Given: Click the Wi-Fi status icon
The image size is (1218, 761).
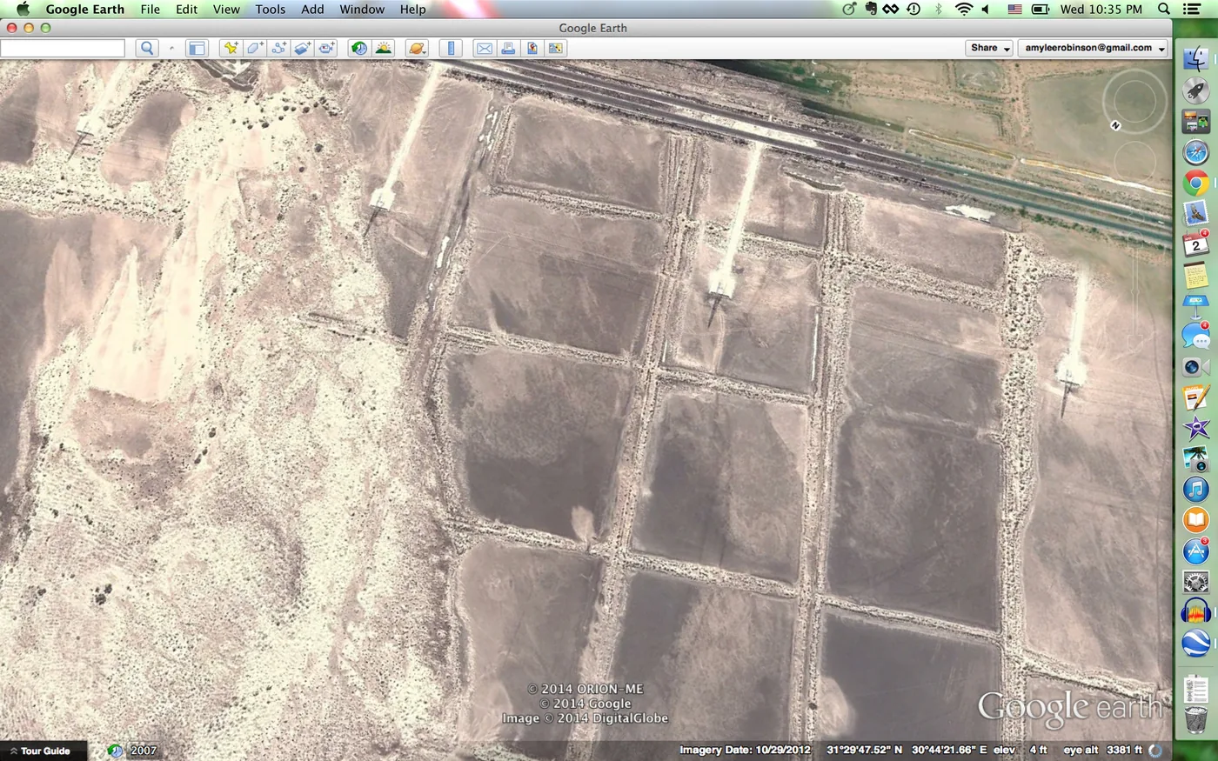Looking at the screenshot, I should click(x=963, y=9).
